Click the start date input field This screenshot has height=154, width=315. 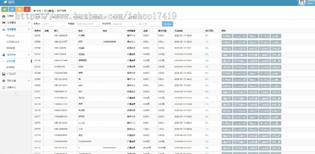(x=125, y=24)
